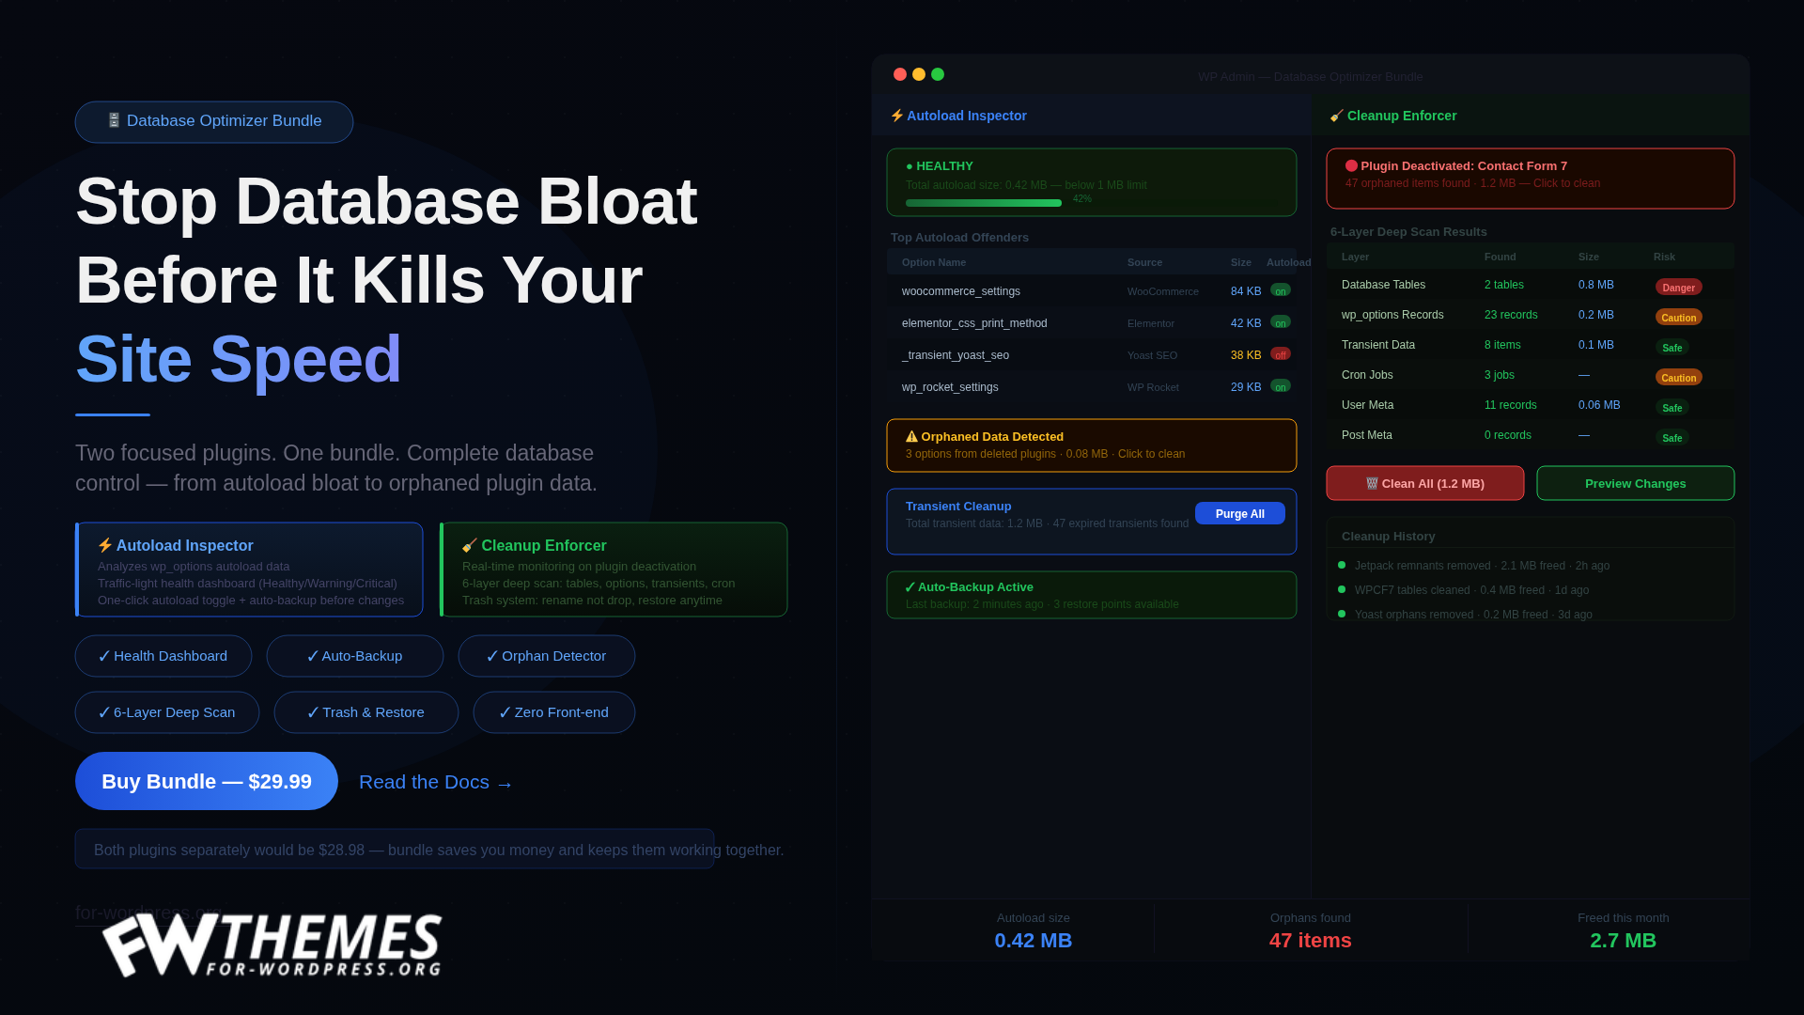Click the database icon in the bundle badge
The image size is (1804, 1015).
(114, 120)
